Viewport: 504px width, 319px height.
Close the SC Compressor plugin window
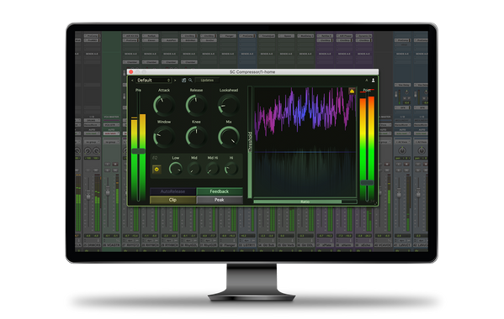[x=130, y=72]
